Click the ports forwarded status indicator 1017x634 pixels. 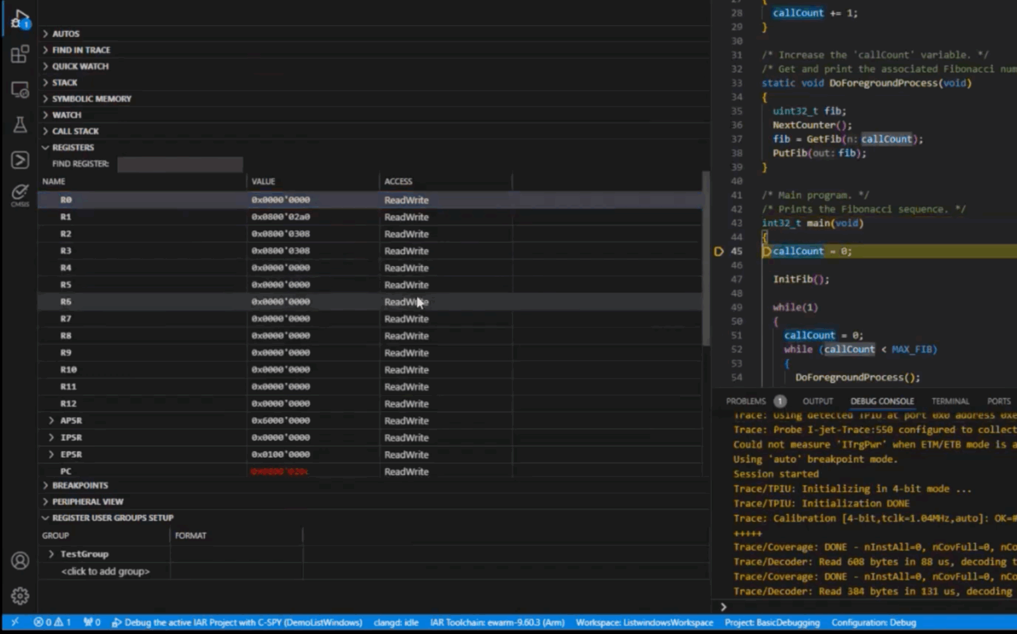[92, 622]
